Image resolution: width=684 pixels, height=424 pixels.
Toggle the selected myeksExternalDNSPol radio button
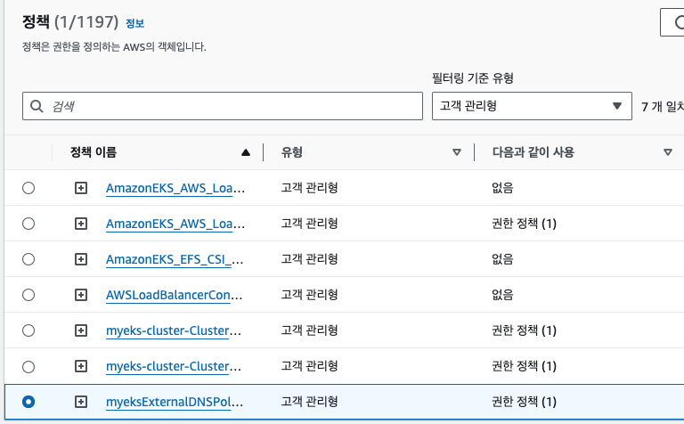(28, 402)
